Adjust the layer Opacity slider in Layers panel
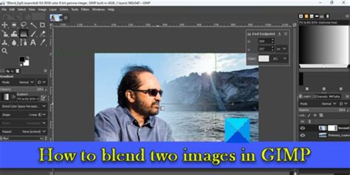 (x=324, y=110)
